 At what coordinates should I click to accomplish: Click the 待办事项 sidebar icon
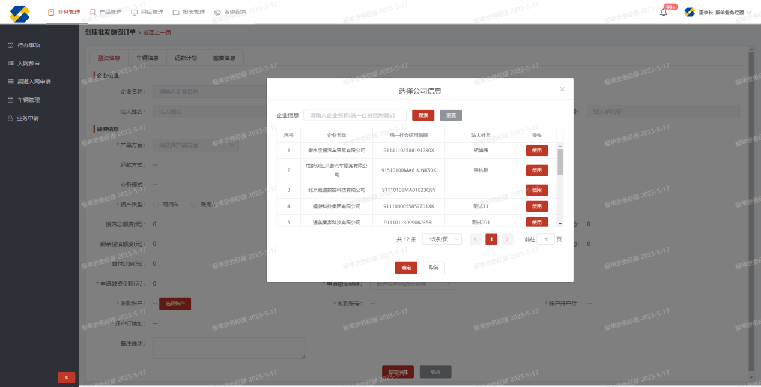10,45
